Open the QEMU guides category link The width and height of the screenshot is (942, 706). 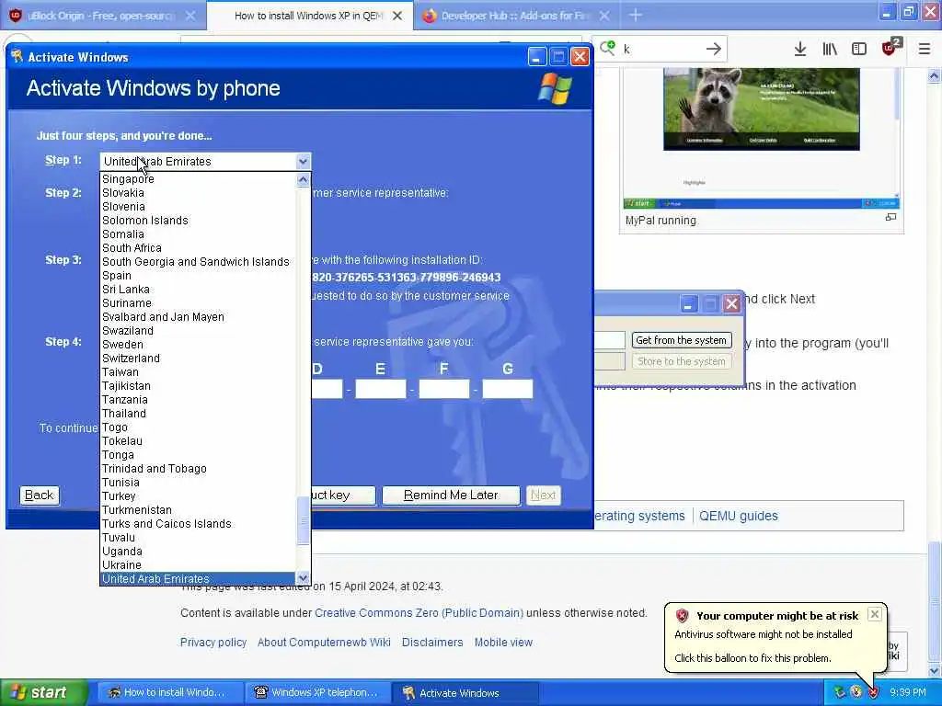739,516
